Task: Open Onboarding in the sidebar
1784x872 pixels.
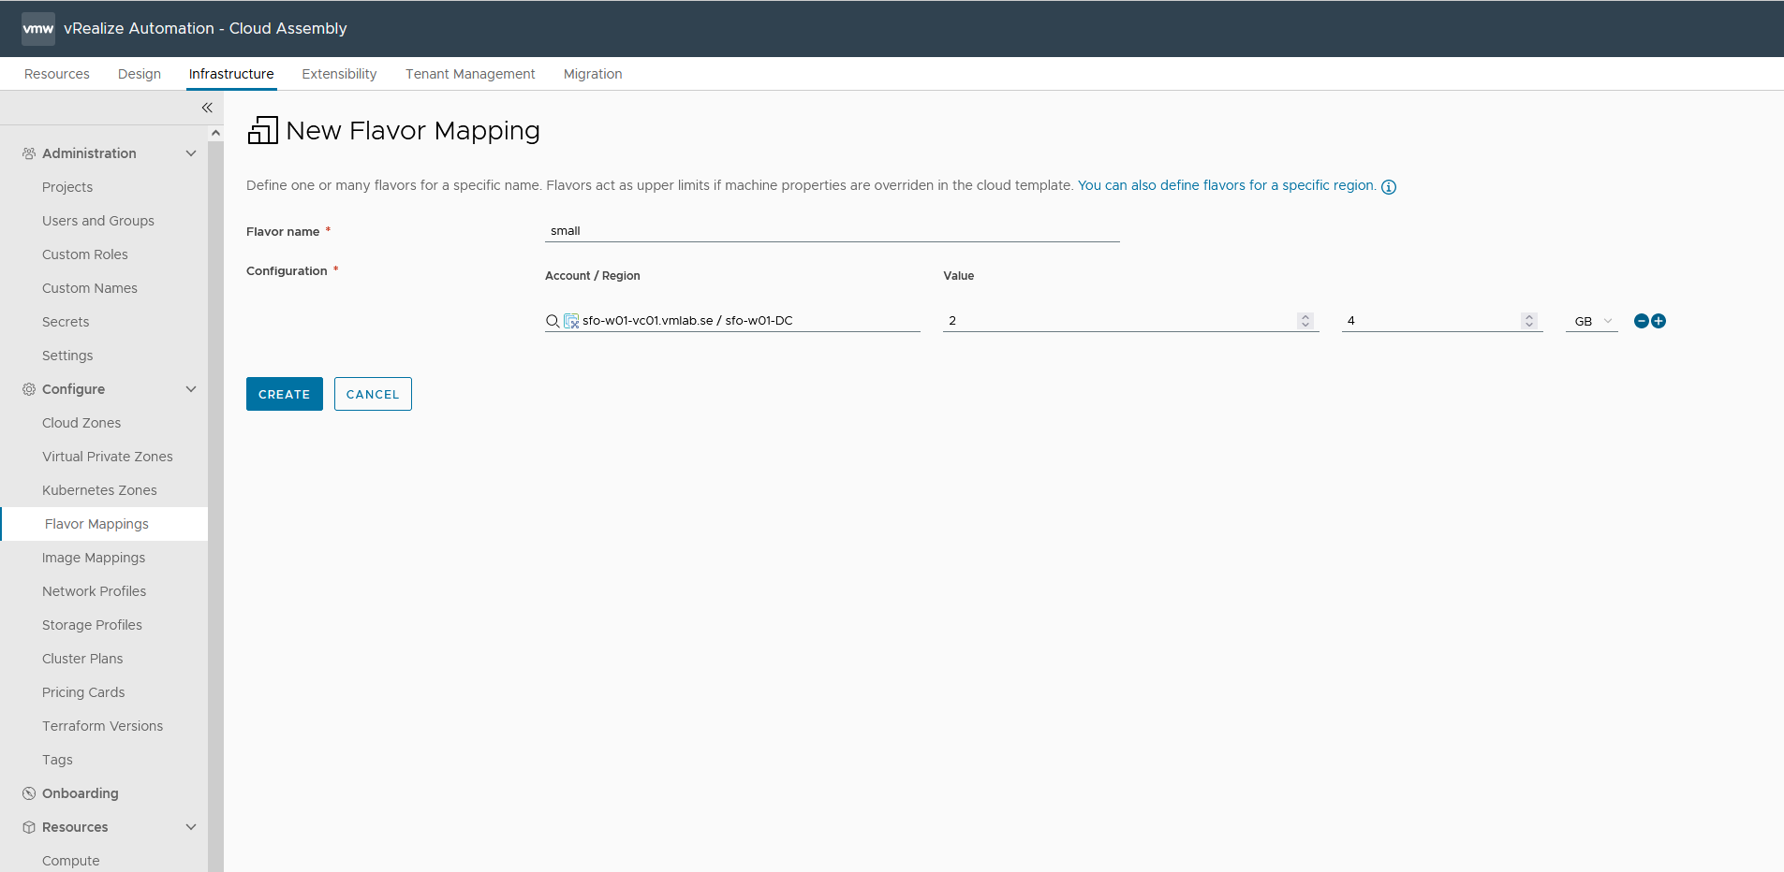Action: tap(81, 793)
